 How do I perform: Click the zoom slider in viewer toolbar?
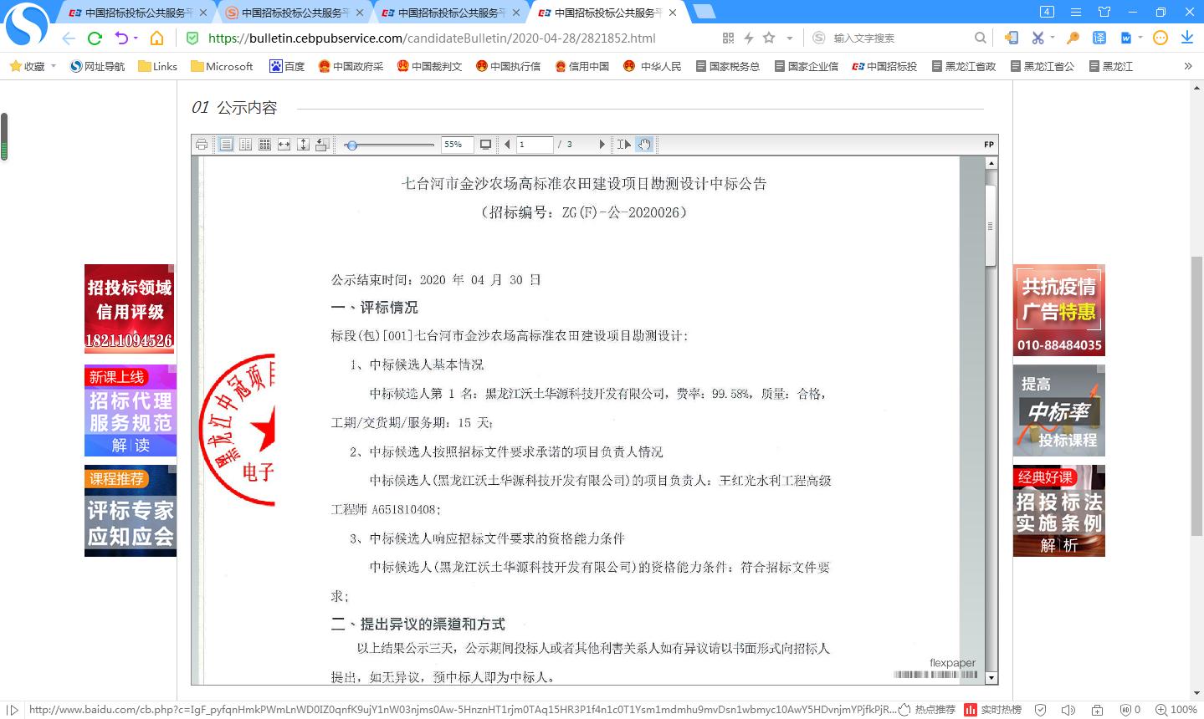(392, 145)
